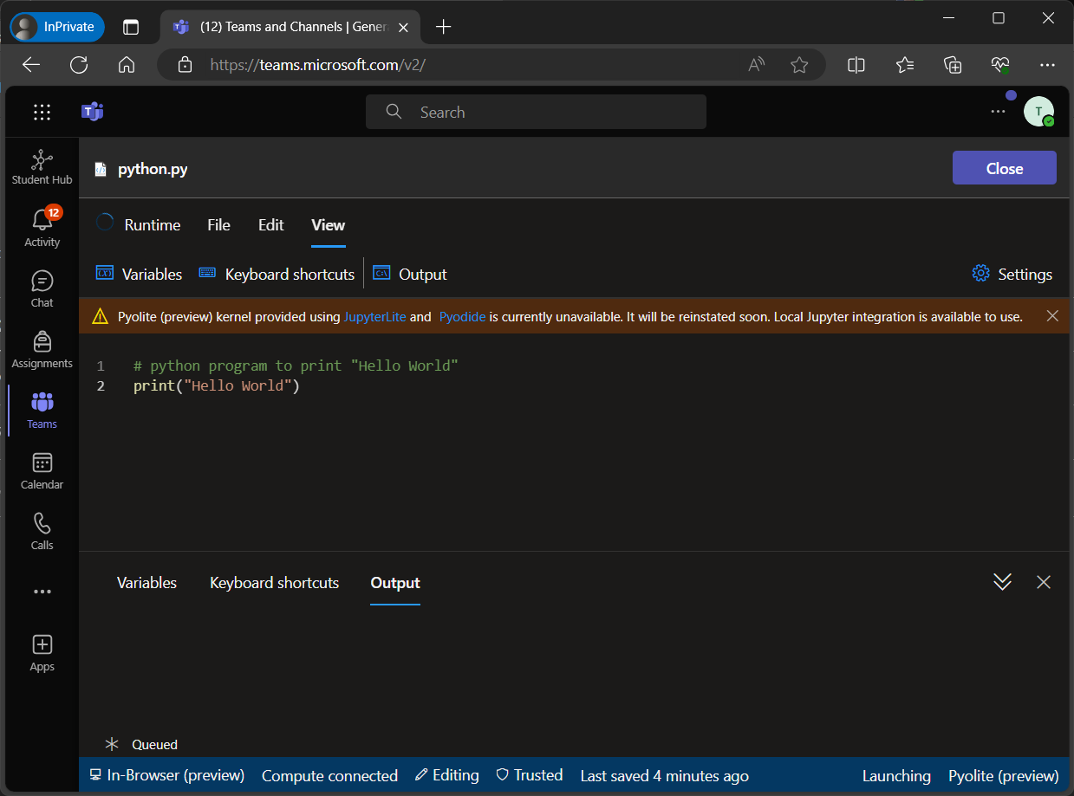Open the Runtime menu tab
1074x796 pixels.
tap(152, 224)
